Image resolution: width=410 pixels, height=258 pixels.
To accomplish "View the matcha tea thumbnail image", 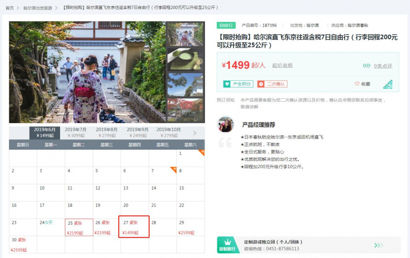I will (185, 60).
